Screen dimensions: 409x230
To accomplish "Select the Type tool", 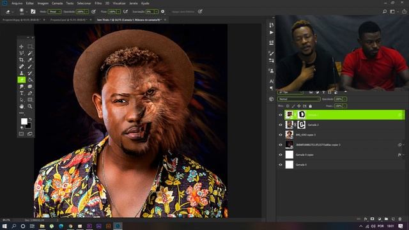I will tap(21, 93).
